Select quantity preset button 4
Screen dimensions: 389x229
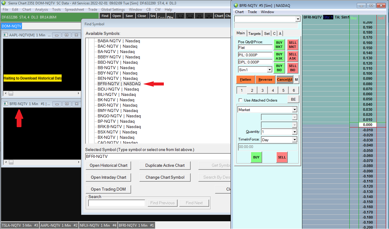pos(273,90)
